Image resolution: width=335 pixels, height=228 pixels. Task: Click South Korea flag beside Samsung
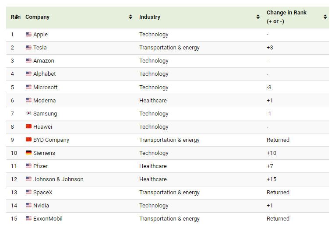[x=28, y=114]
